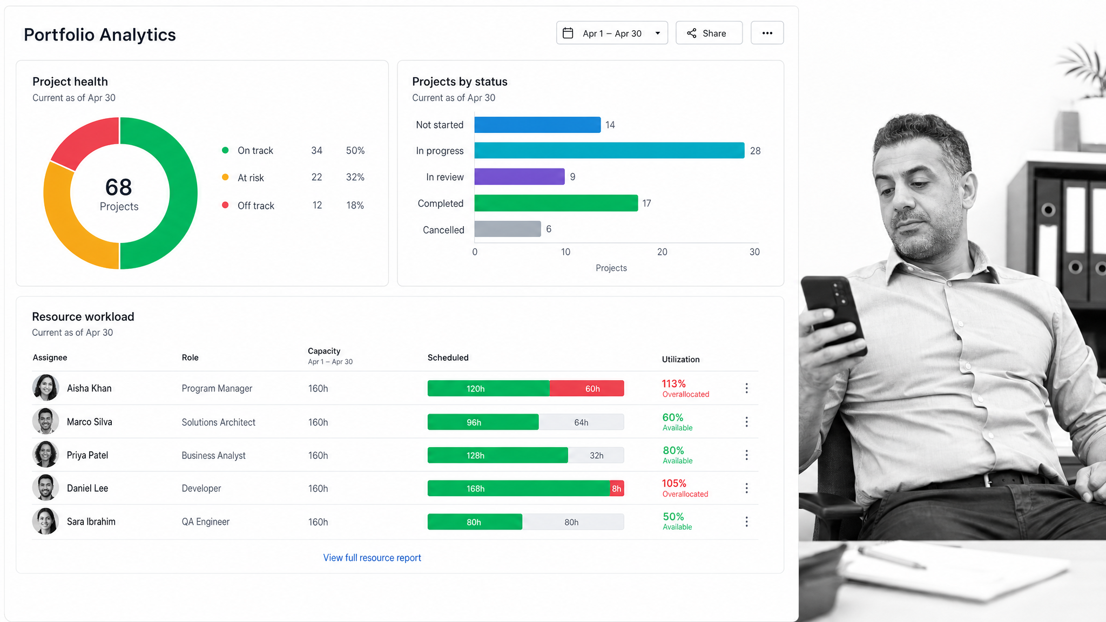
Task: Click Priya Patel's 128h scheduled bar
Action: pos(497,455)
